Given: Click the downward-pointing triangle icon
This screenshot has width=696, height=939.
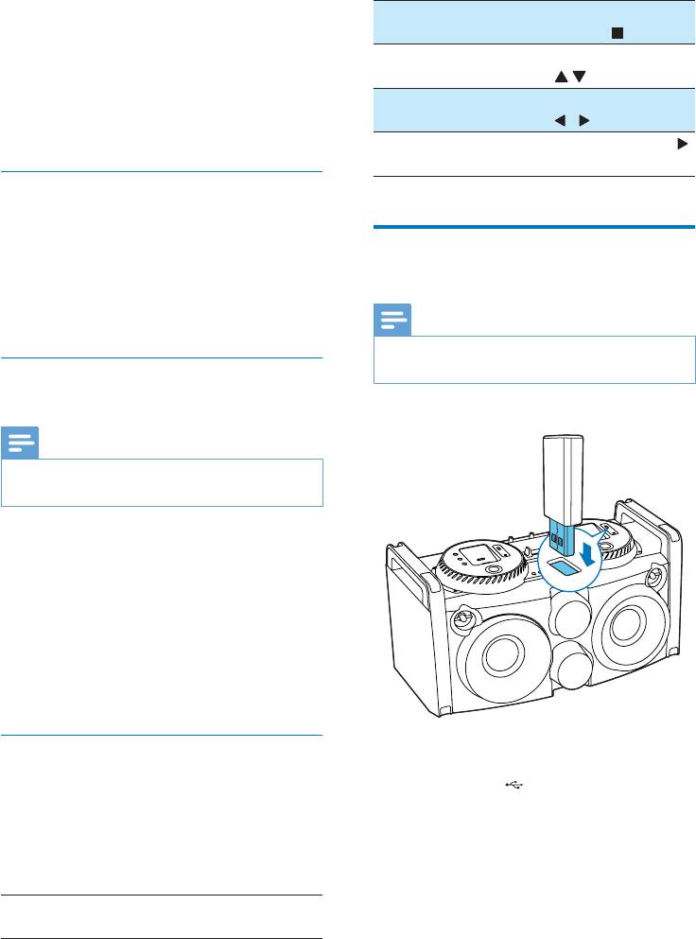Looking at the screenshot, I should [x=579, y=77].
